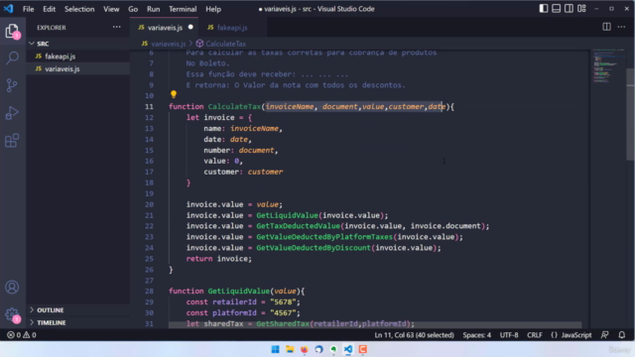This screenshot has width=635, height=357.
Task: Click the lightbulb code action icon
Action: (x=174, y=95)
